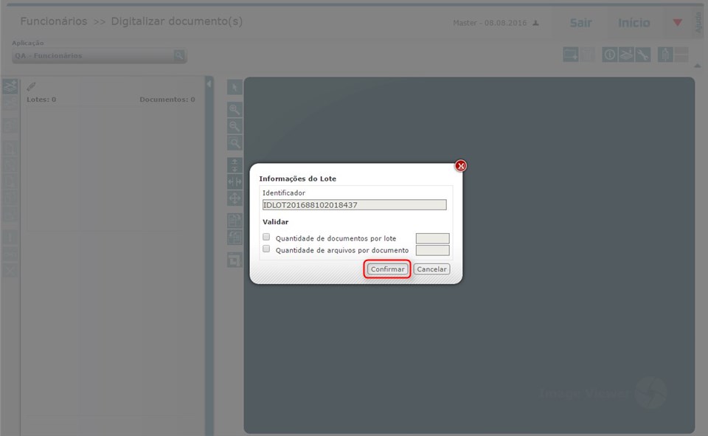Enable Quantidade de documentos por lote
Viewport: 708px width, 436px height.
pyautogui.click(x=266, y=238)
